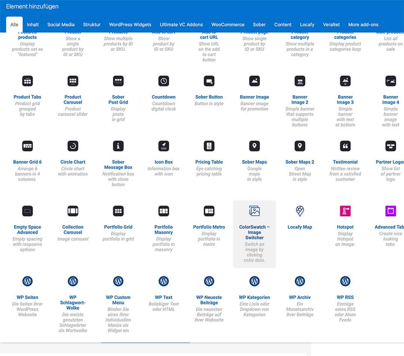Select the Sober Message Box icon

pyautogui.click(x=118, y=146)
